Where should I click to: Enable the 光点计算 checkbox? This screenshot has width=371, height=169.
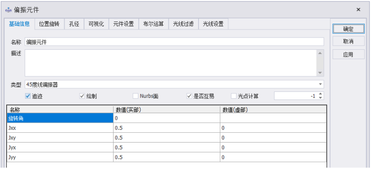(x=234, y=96)
